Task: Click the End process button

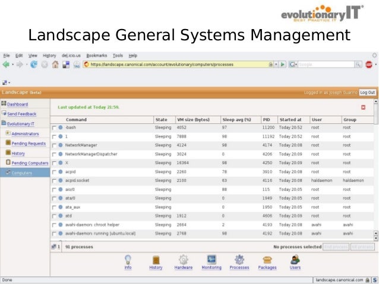Action: tap(336, 247)
